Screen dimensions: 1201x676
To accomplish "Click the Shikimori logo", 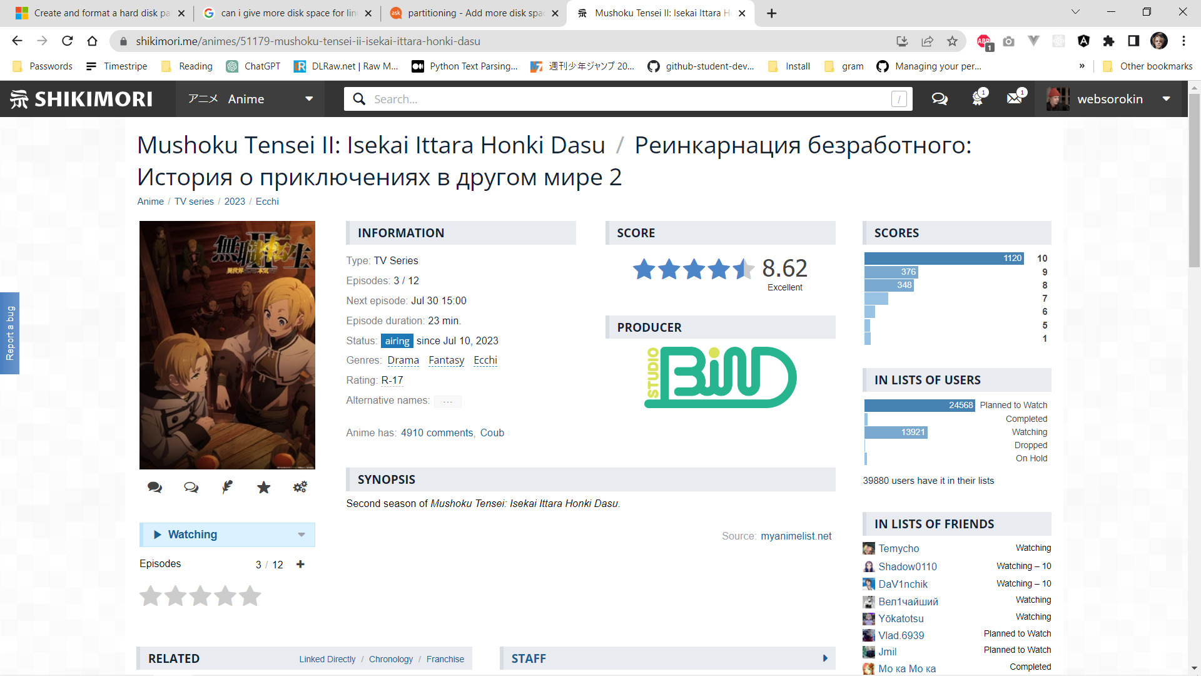I will pos(81,99).
